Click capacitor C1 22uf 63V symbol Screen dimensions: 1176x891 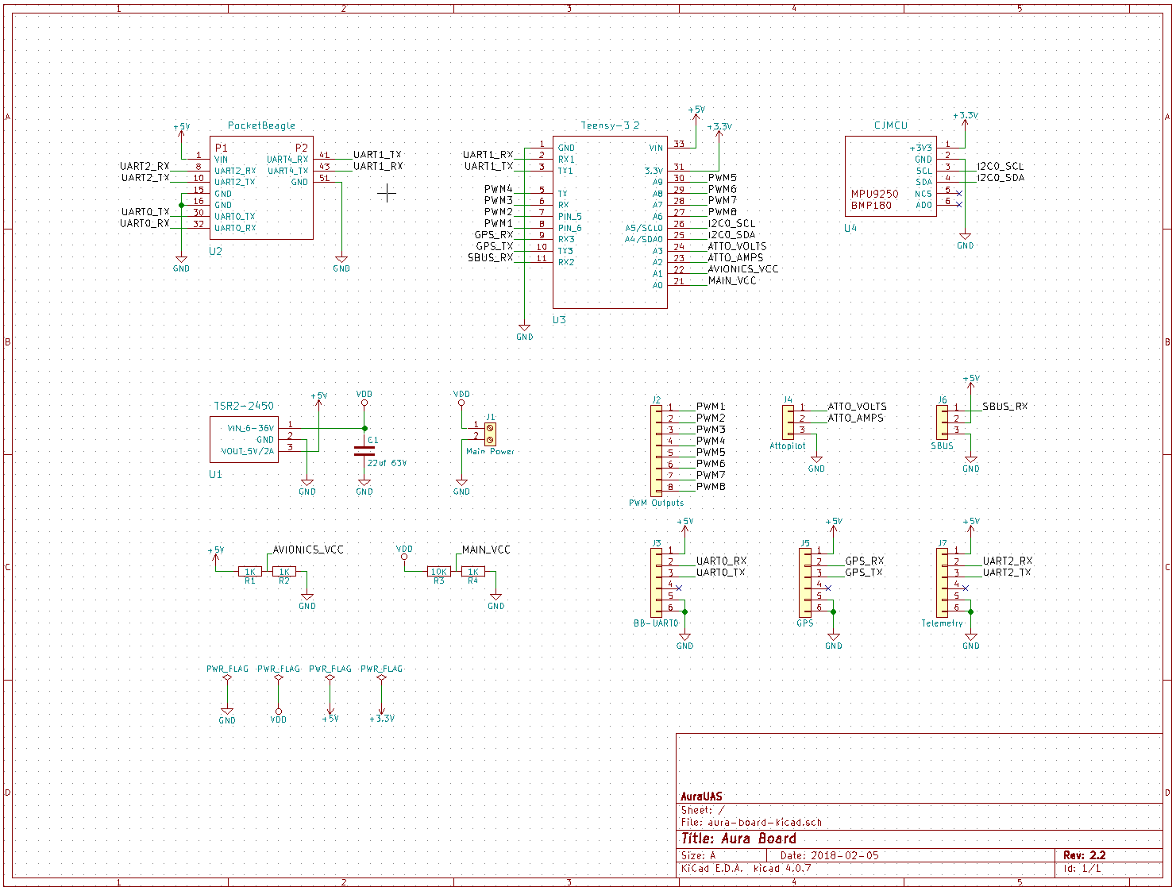point(364,450)
